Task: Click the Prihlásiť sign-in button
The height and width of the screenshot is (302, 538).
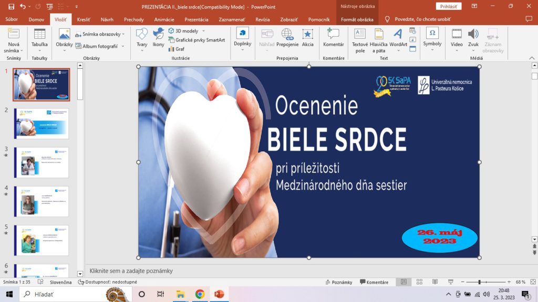Action: click(448, 6)
